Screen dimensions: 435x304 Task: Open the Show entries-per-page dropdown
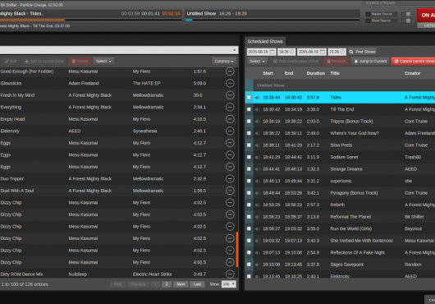click(x=229, y=284)
